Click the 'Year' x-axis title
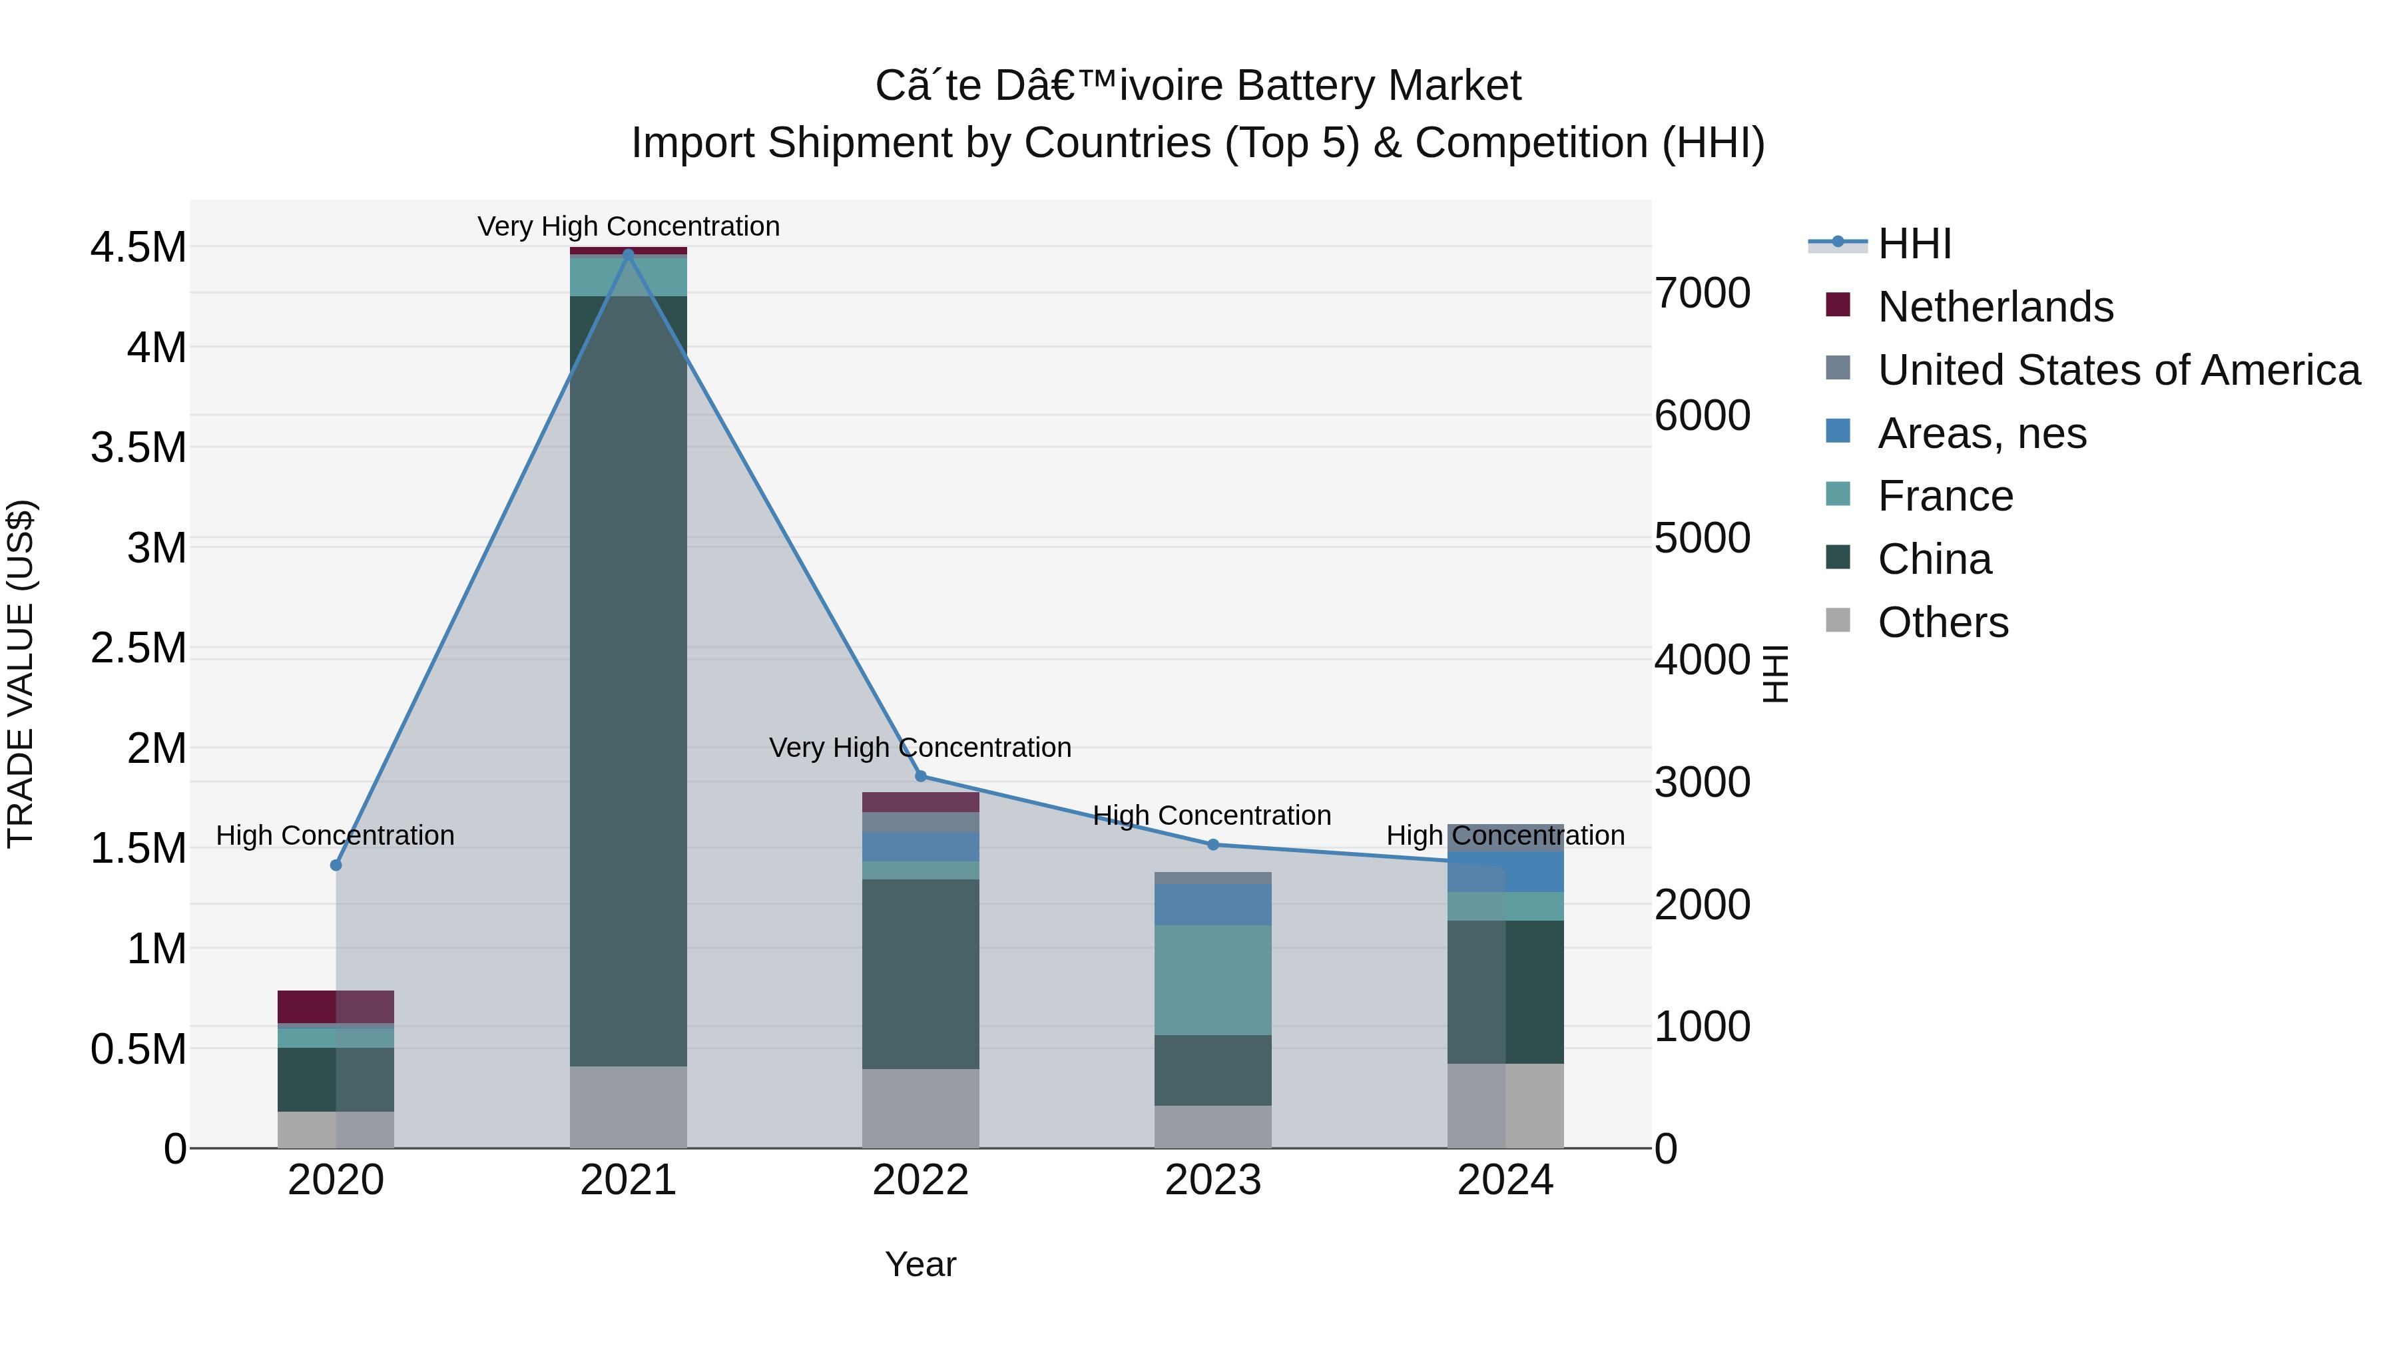The height and width of the screenshot is (1348, 2397). pos(920,1264)
